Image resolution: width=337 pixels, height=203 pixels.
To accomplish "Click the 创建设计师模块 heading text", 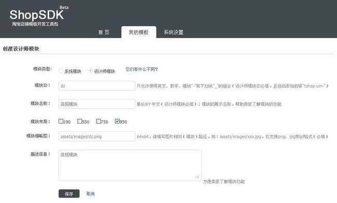I will (x=21, y=49).
